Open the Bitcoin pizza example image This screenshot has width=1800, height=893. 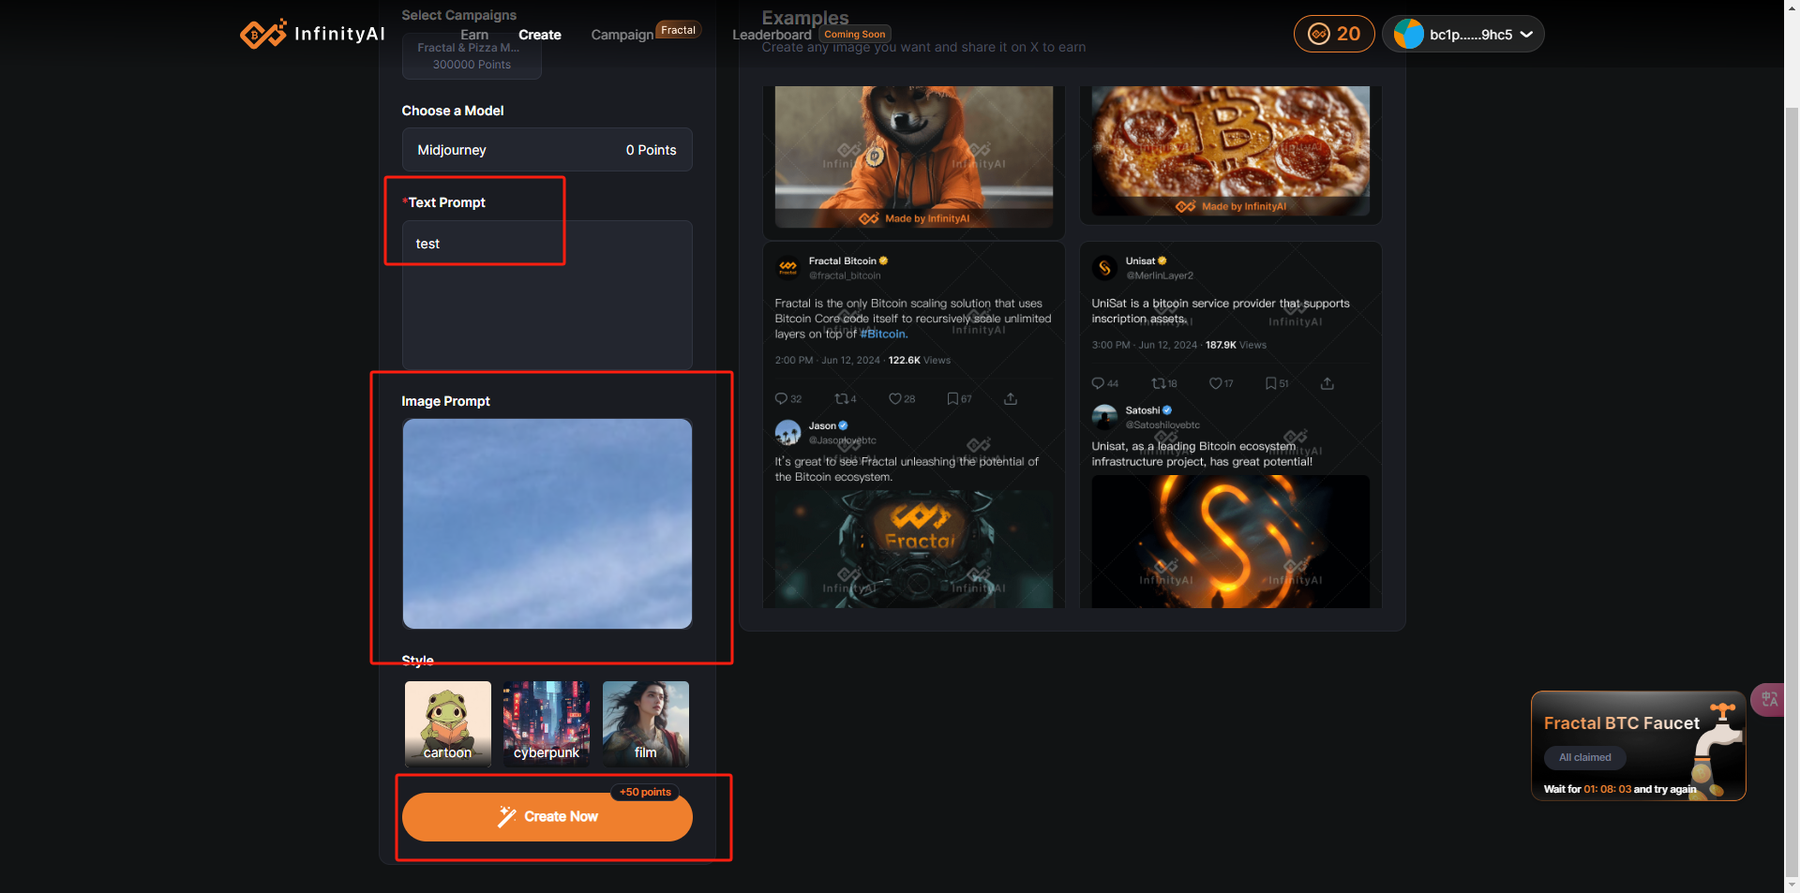[1230, 151]
